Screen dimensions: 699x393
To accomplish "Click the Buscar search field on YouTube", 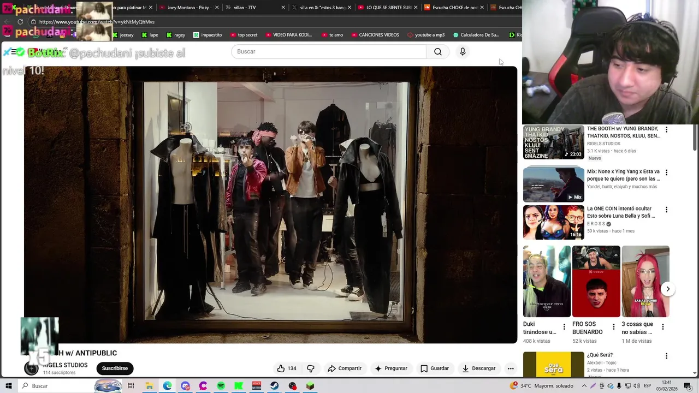I will [x=329, y=51].
